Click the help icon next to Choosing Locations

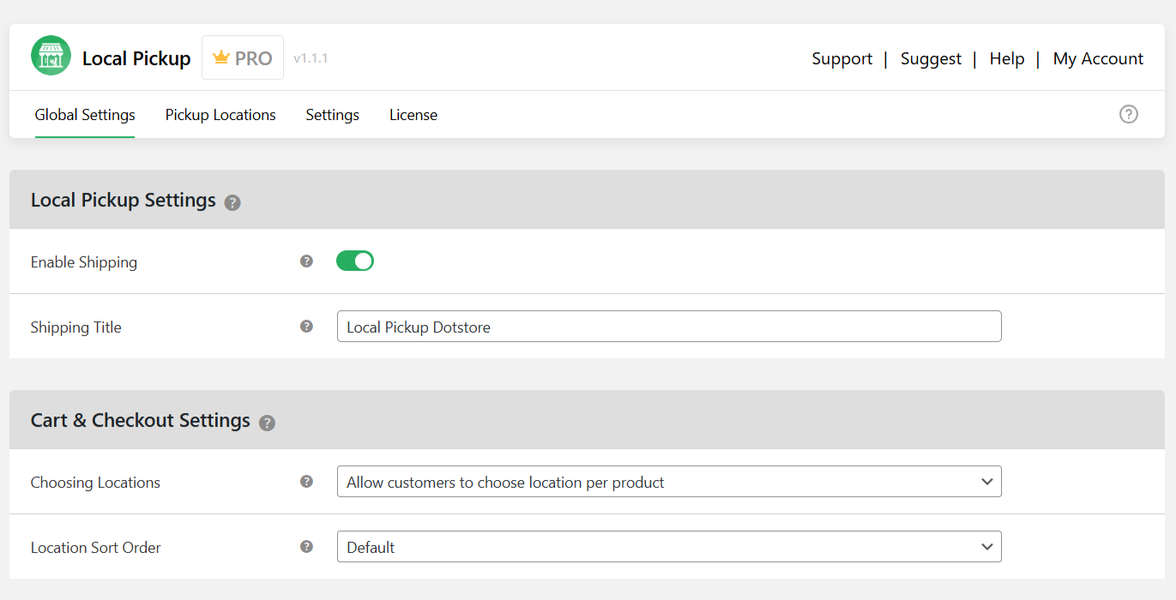(306, 481)
